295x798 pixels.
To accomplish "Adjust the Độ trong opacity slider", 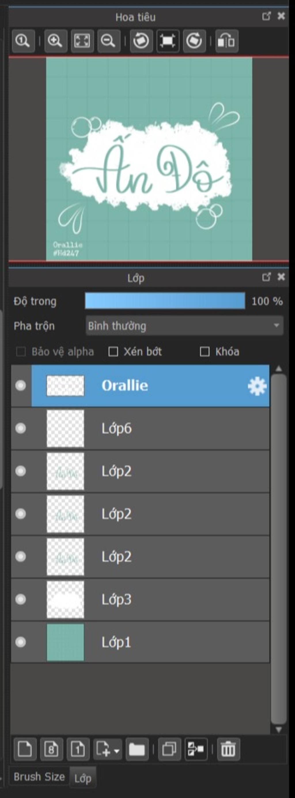I will (x=165, y=301).
